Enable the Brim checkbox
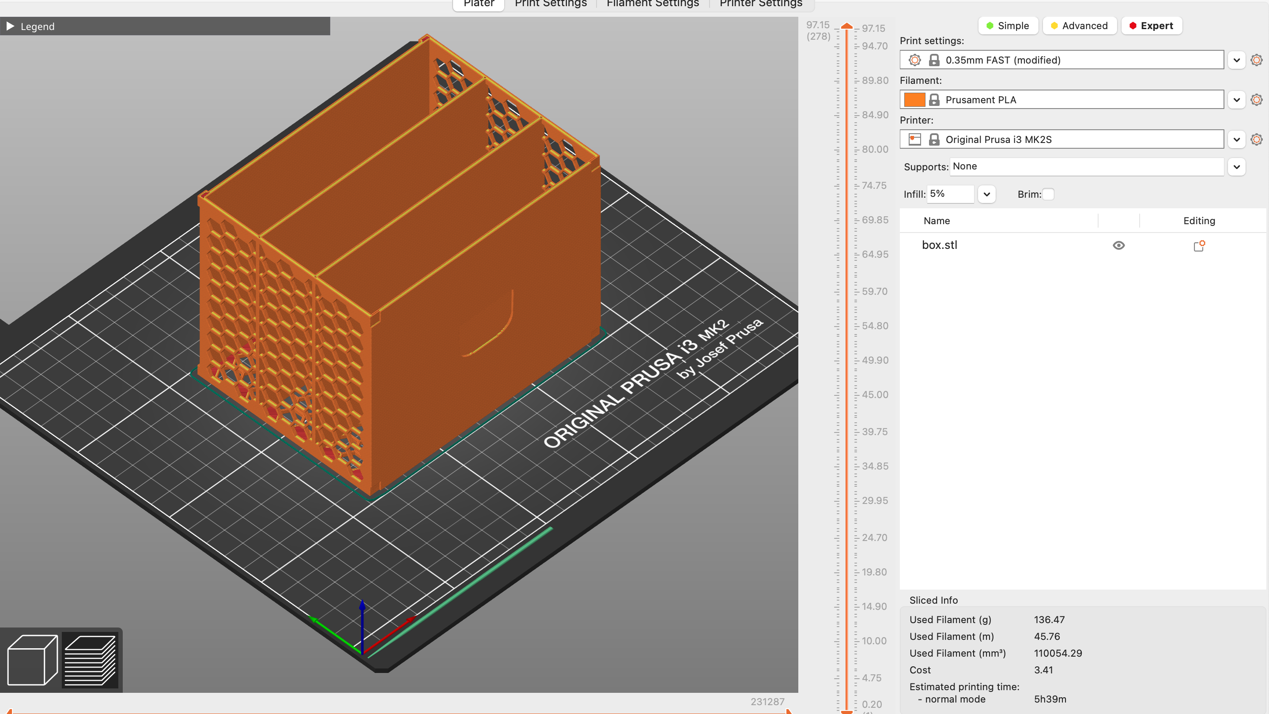 tap(1048, 194)
